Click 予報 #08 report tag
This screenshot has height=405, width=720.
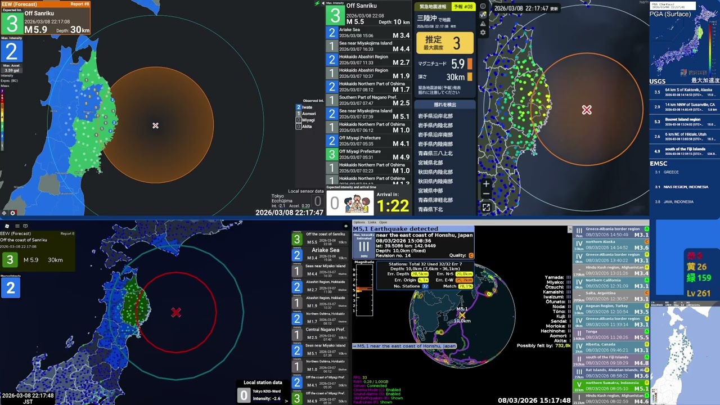(x=463, y=7)
